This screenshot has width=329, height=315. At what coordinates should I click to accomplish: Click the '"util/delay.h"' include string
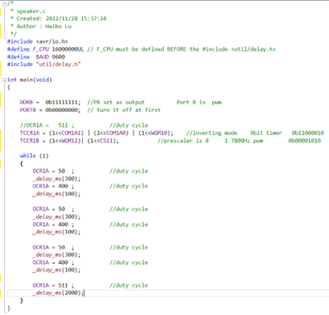click(x=58, y=64)
